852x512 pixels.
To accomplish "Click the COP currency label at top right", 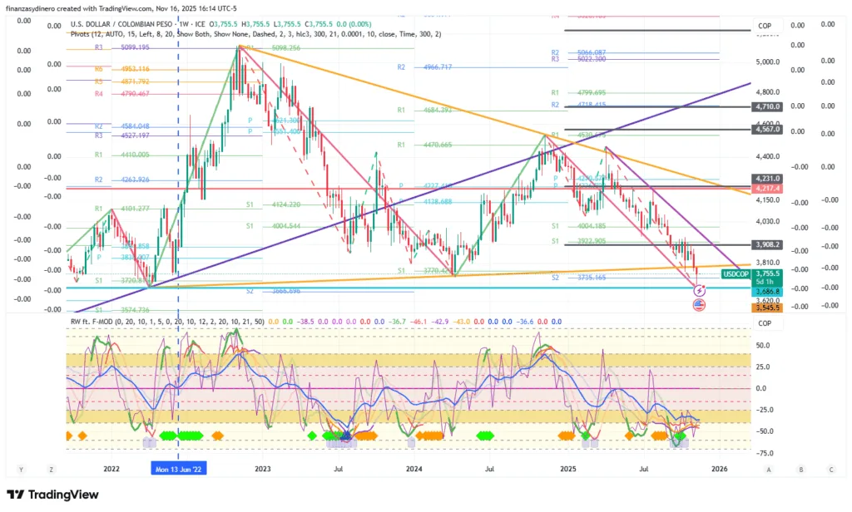I will click(x=764, y=26).
